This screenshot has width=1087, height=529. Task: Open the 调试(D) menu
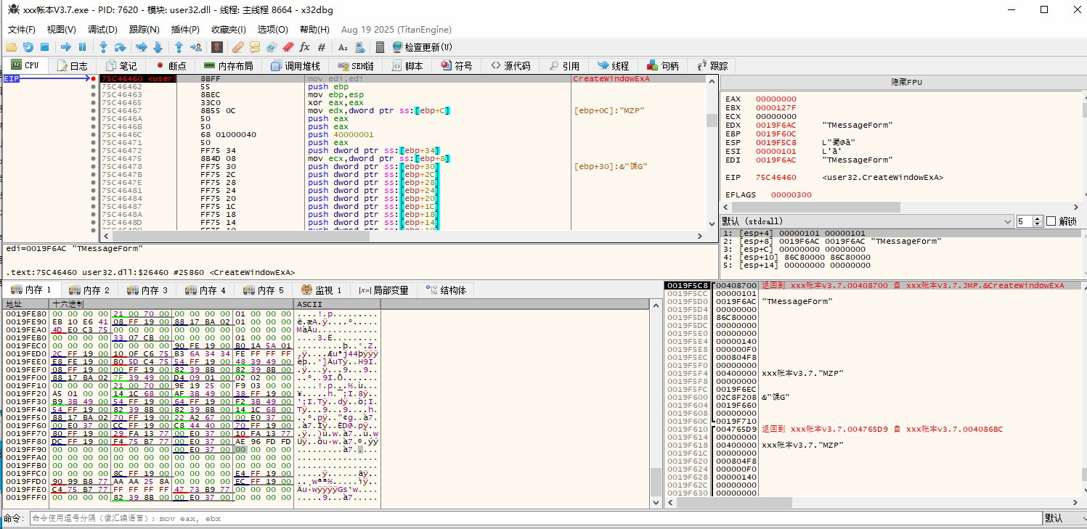pos(102,30)
